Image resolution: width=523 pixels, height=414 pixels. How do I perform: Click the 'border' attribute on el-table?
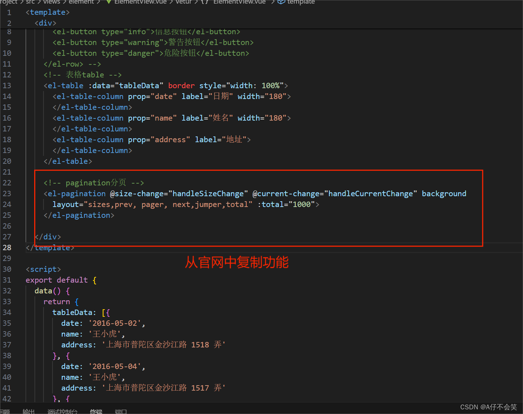[181, 86]
